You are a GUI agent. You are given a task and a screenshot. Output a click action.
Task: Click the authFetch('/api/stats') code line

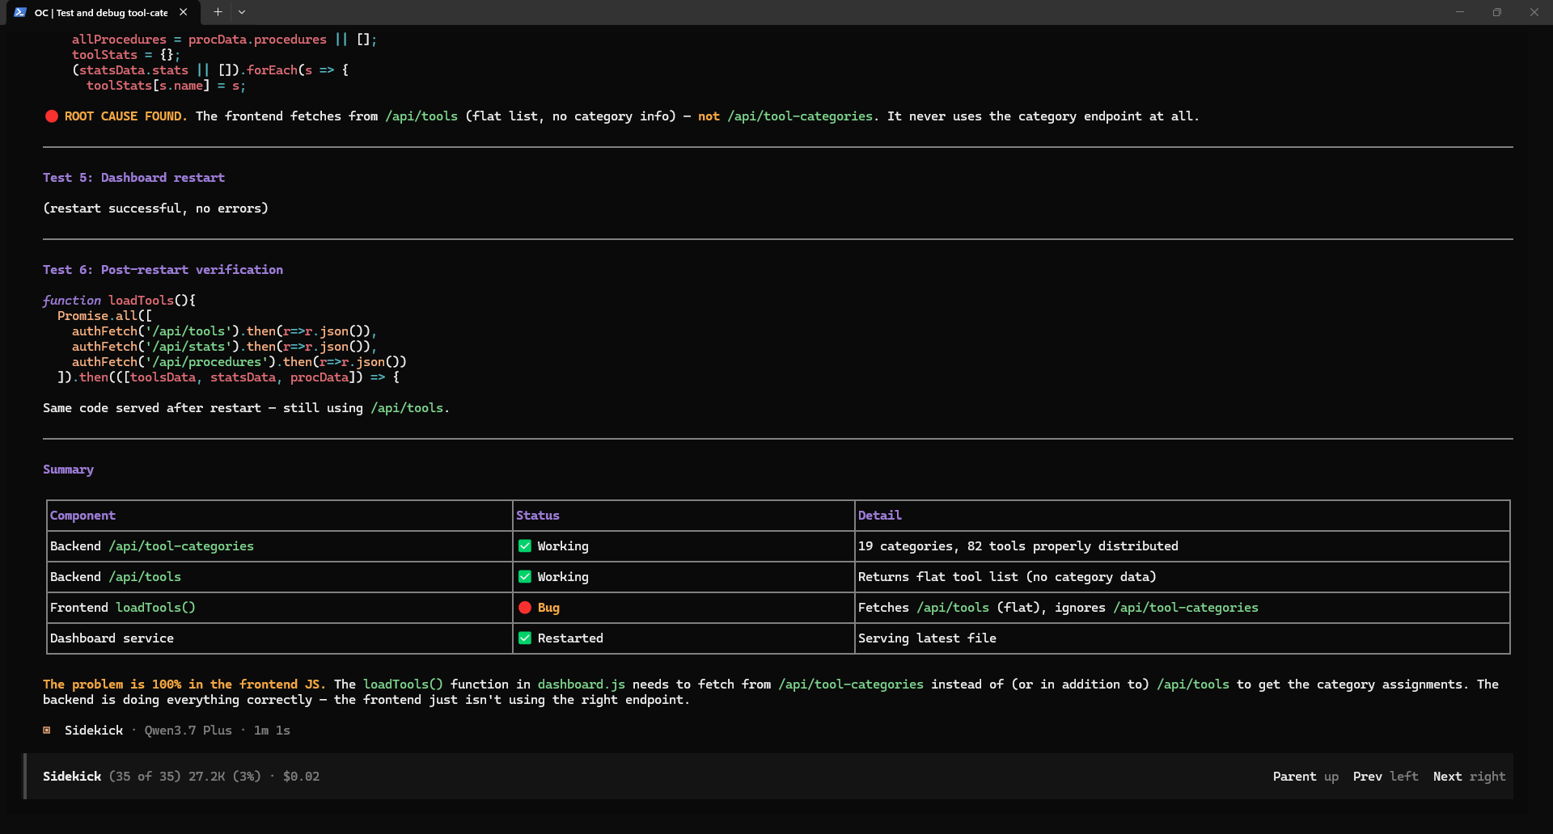[224, 347]
